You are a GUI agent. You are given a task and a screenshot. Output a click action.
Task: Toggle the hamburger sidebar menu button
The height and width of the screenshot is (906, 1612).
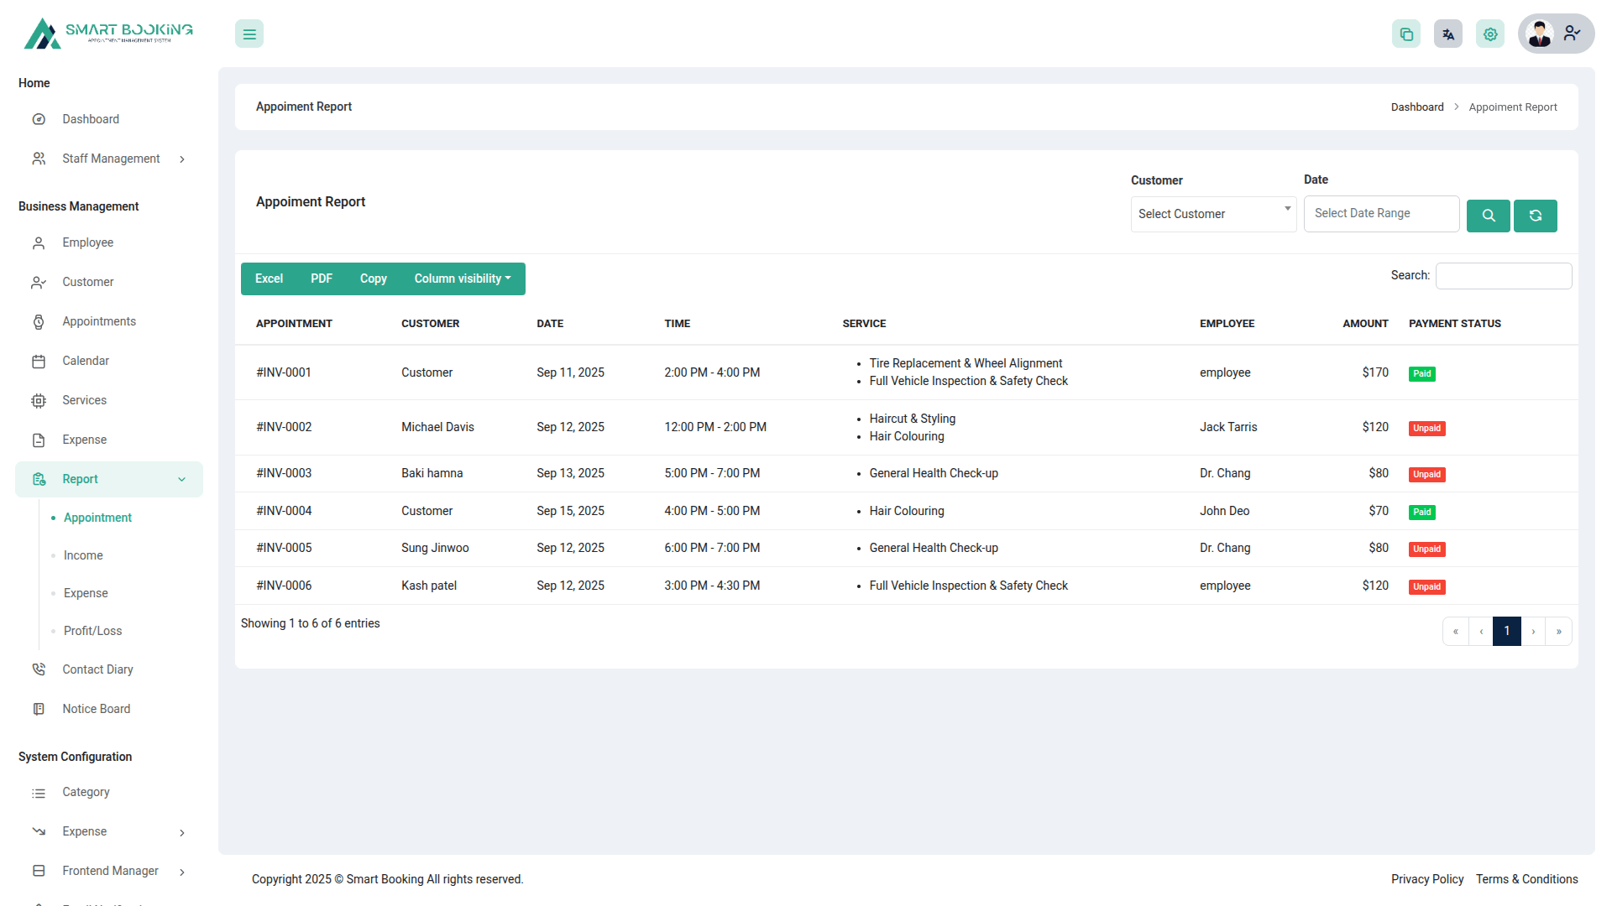(x=249, y=34)
